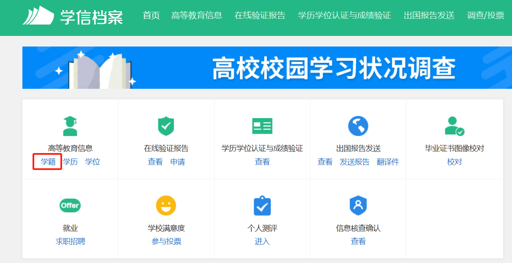The width and height of the screenshot is (512, 263).
Task: Click the 翻译件 link
Action: point(388,162)
